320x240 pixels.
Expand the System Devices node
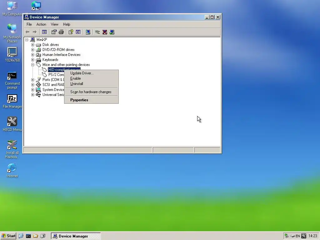tap(32, 90)
